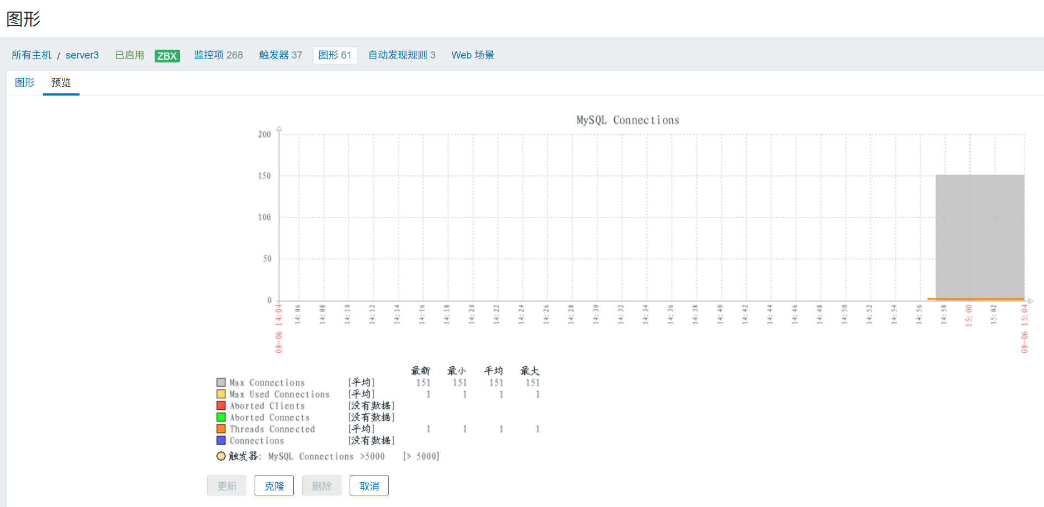Click the 200 y-axis label
The height and width of the screenshot is (507, 1044).
265,134
